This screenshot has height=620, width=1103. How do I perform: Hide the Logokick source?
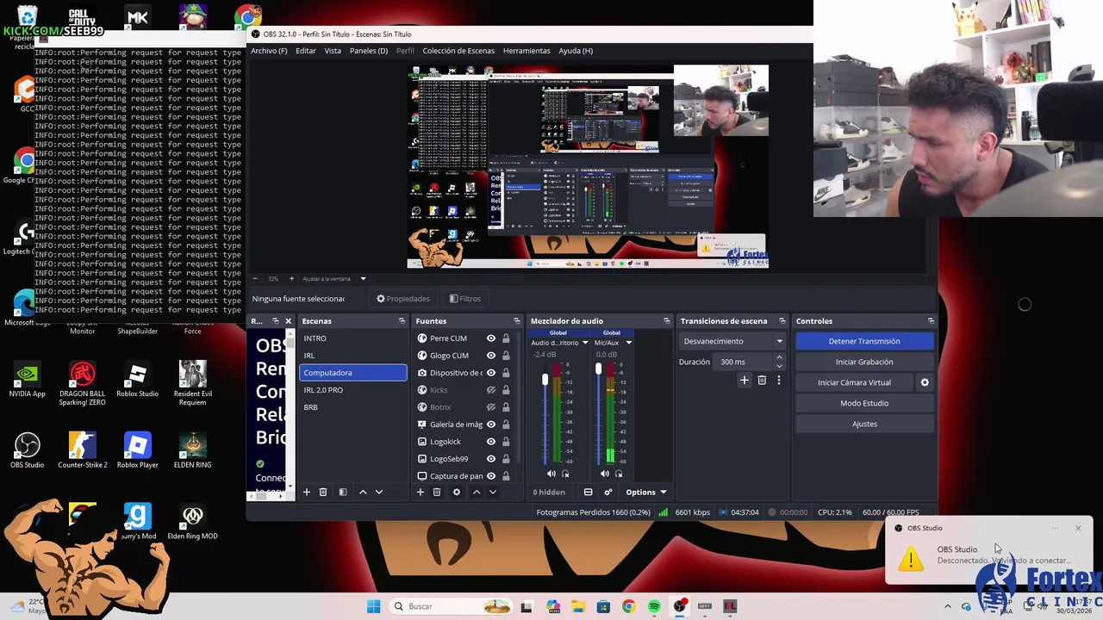(491, 442)
